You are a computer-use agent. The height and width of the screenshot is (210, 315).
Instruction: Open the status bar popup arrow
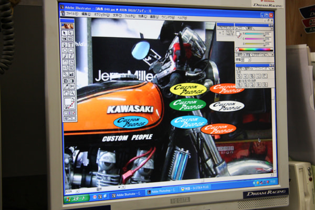[x=119, y=187]
